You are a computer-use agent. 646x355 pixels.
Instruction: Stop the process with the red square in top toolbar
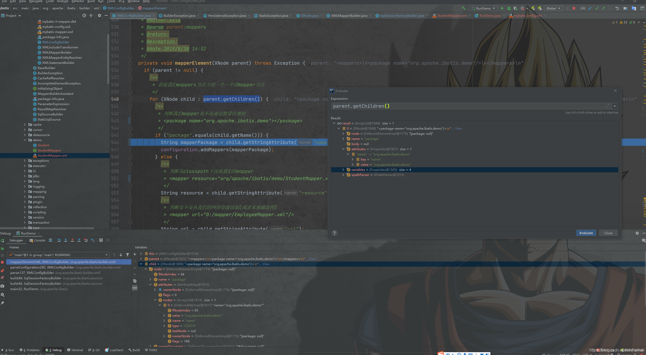click(574, 8)
